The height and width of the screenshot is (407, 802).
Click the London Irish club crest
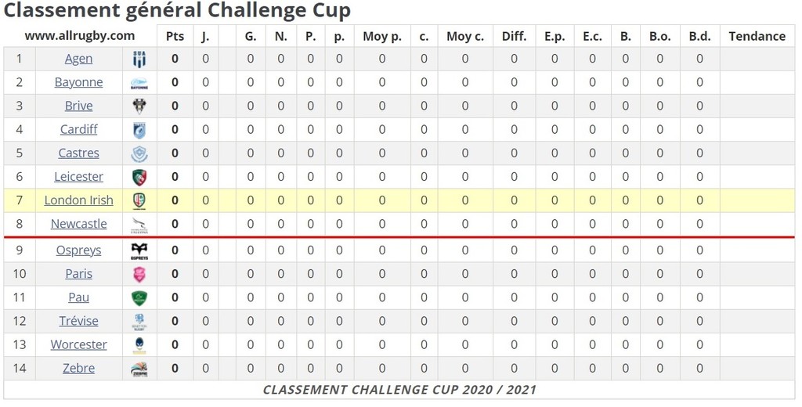coord(139,200)
